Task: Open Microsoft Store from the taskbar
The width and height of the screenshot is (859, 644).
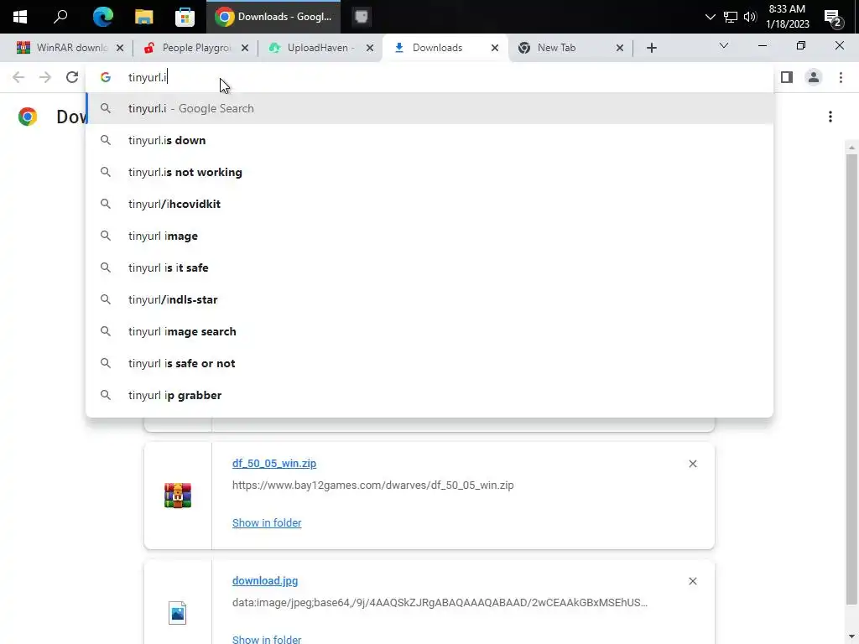Action: pos(185,17)
